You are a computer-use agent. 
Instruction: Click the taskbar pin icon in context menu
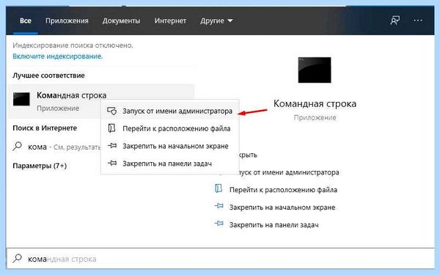[112, 163]
